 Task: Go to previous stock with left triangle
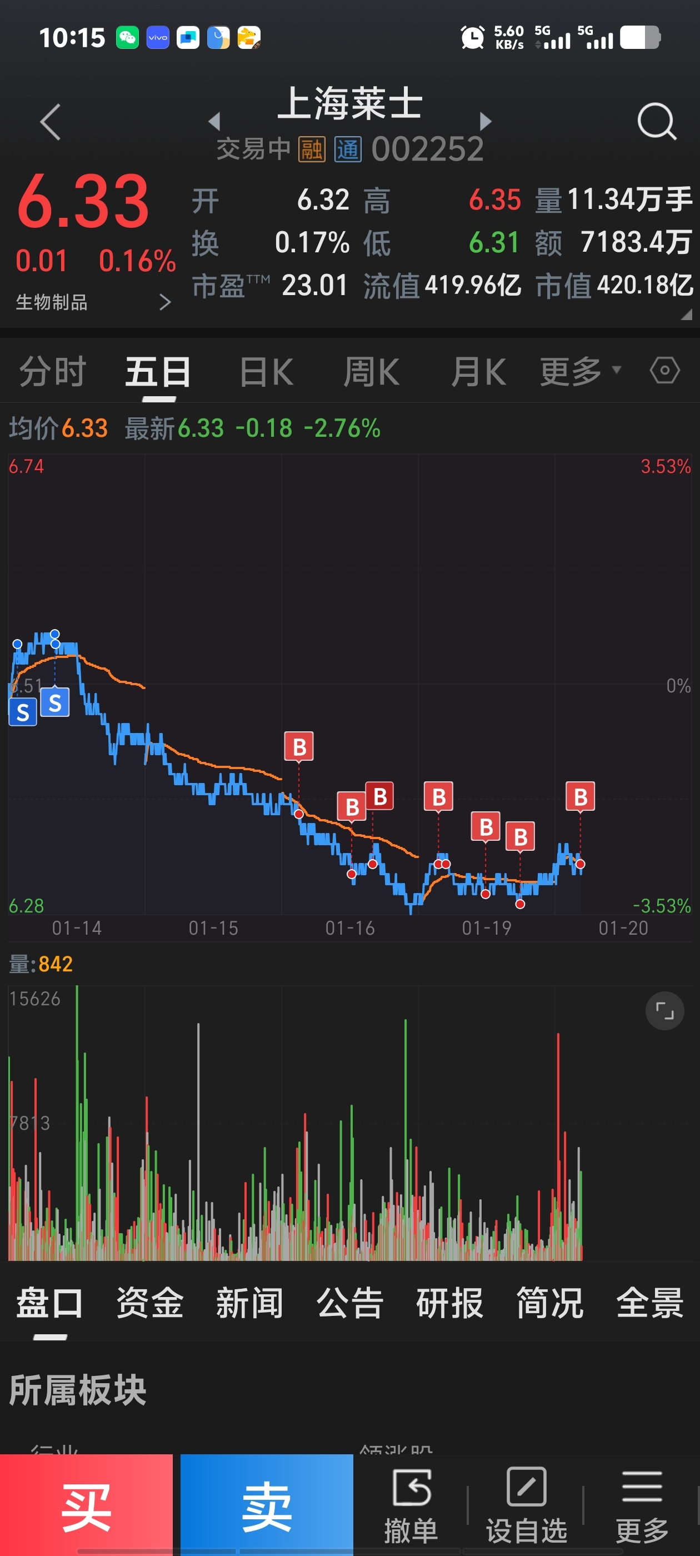(214, 121)
